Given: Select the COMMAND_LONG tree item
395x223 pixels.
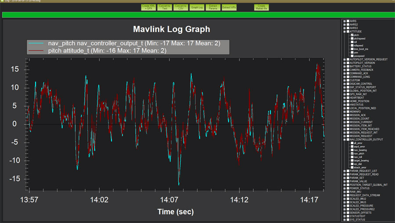Looking at the screenshot, I should pyautogui.click(x=360, y=77).
